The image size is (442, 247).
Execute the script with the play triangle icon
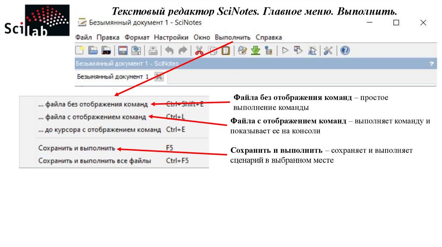point(285,51)
